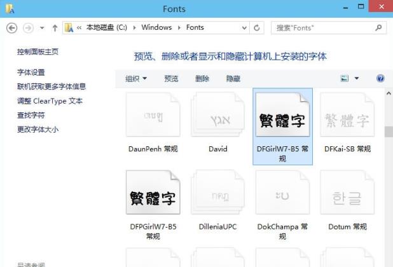Select the Dotum font icon
Viewport: 393px width, 267px height.
coord(347,193)
